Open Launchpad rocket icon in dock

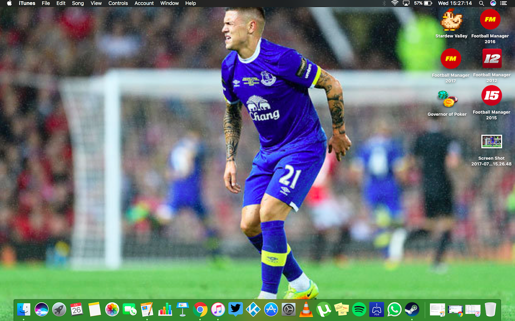pos(59,310)
